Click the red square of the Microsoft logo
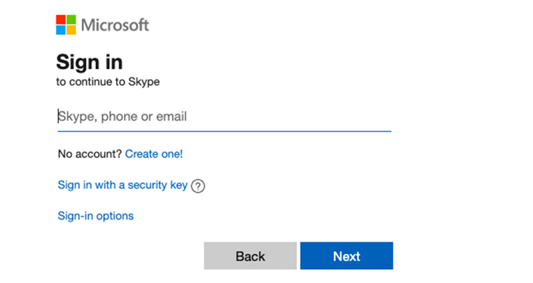 (61, 21)
